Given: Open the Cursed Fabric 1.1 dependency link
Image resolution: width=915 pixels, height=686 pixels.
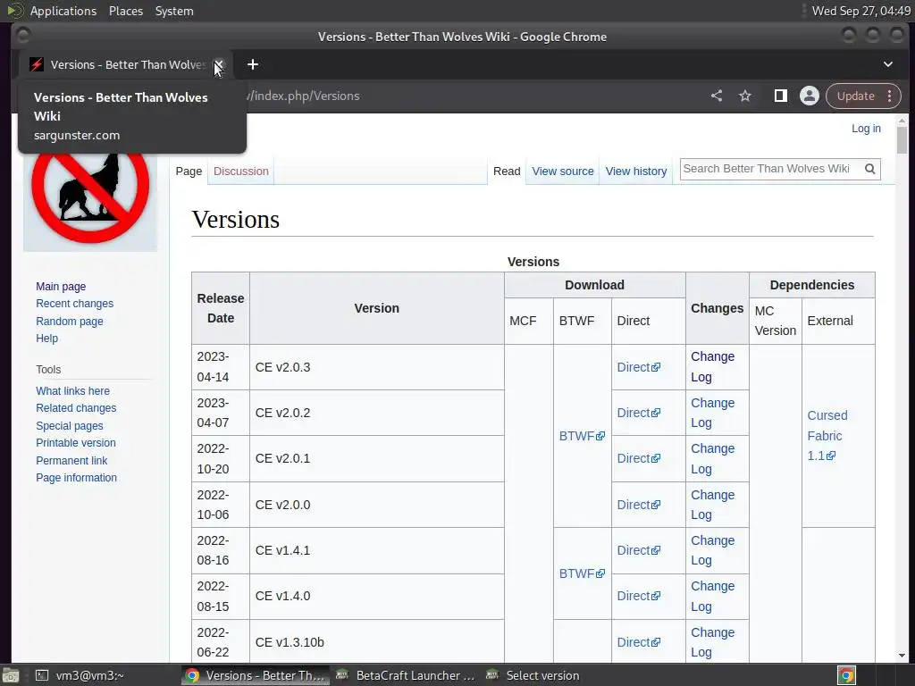Looking at the screenshot, I should pyautogui.click(x=827, y=436).
